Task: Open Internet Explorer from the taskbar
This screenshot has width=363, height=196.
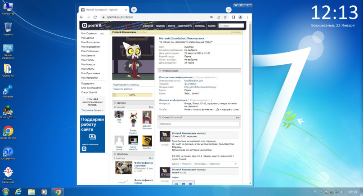Action: [18, 192]
